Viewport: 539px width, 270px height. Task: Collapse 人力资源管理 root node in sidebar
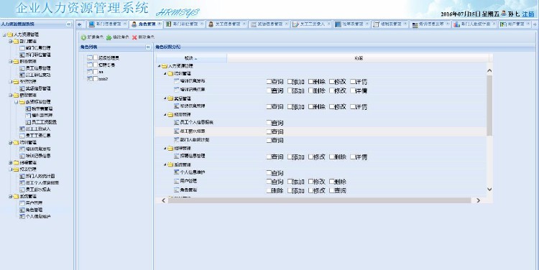pos(4,34)
